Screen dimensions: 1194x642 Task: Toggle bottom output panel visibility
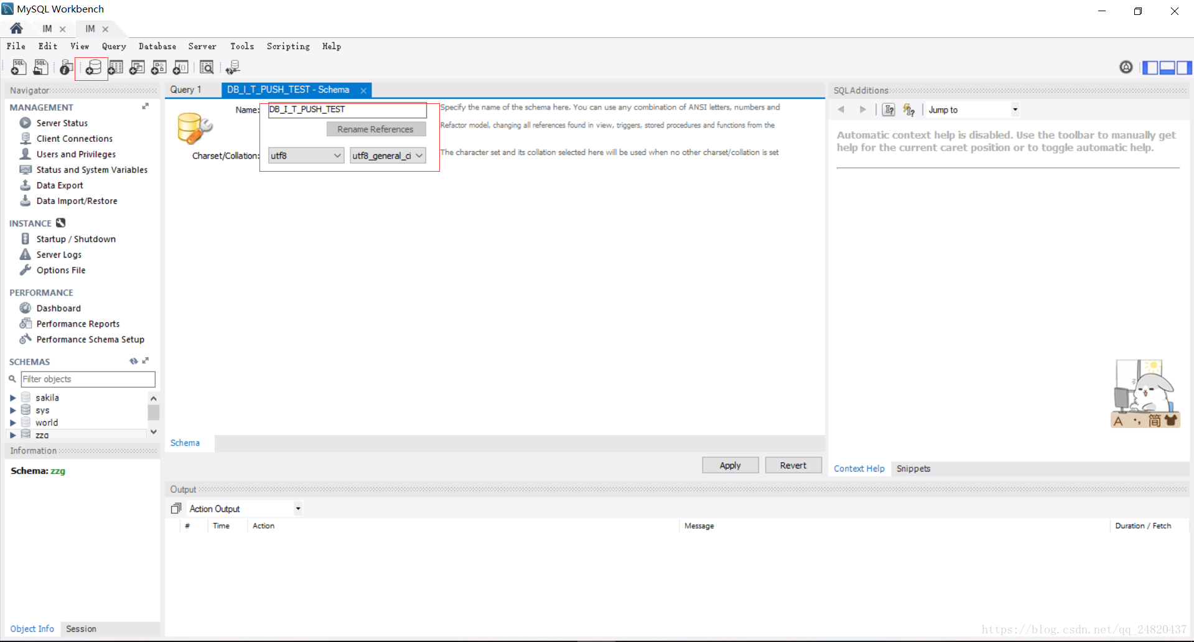tap(1167, 67)
